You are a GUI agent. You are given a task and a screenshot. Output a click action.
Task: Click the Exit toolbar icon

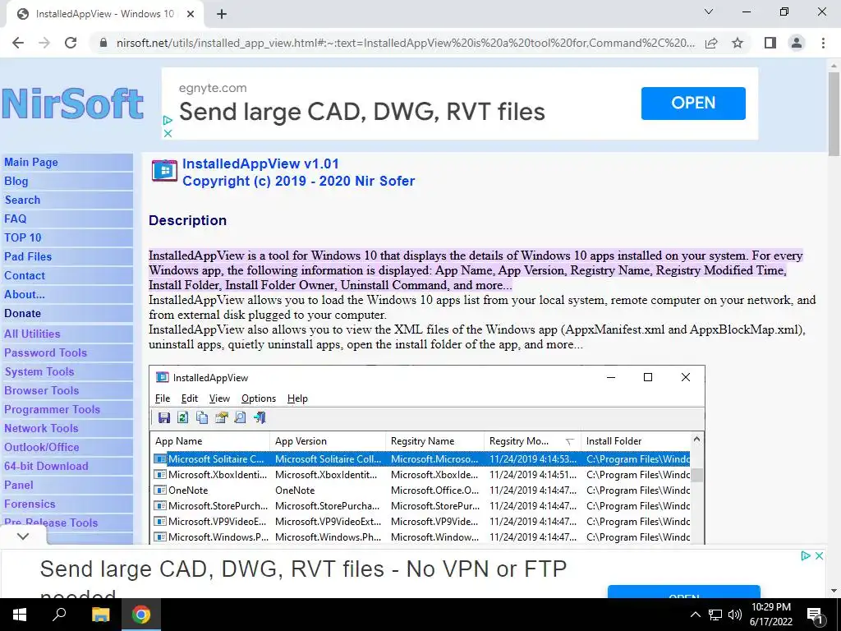[260, 417]
